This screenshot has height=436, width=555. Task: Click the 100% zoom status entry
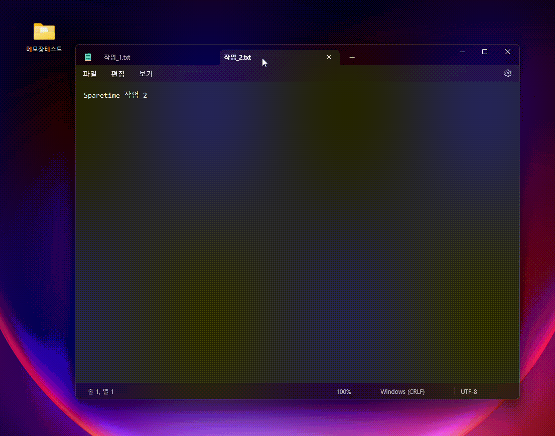[x=344, y=391]
